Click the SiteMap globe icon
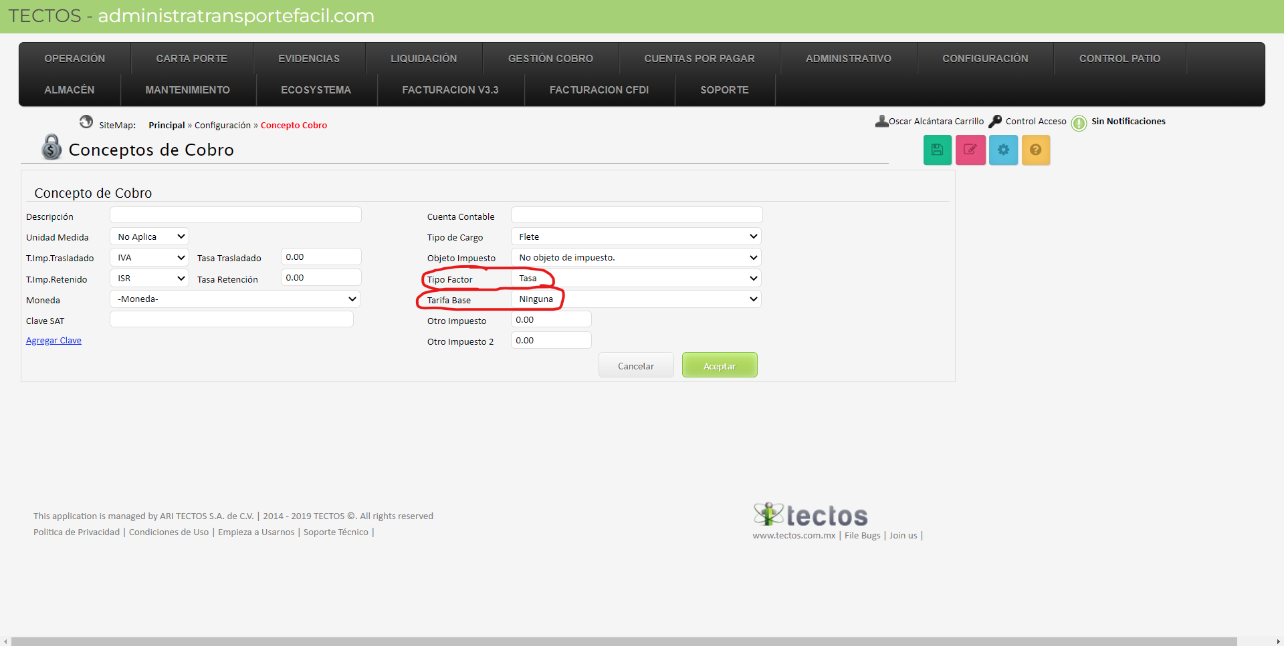The height and width of the screenshot is (646, 1284). (86, 122)
